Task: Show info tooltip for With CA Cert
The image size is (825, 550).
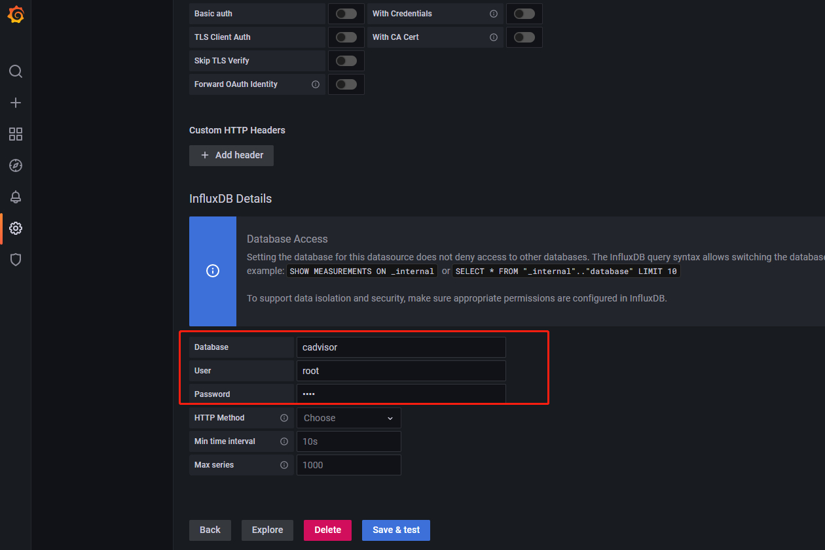Action: 494,37
